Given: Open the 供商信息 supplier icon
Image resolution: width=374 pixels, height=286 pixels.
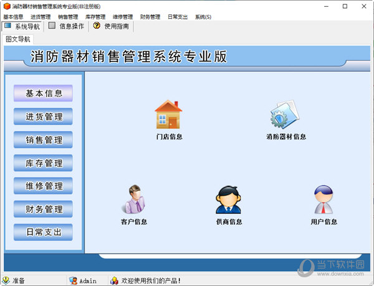Looking at the screenshot, I should point(229,200).
